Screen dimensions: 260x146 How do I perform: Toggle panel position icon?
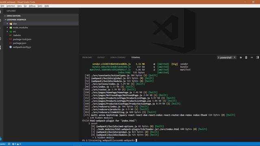tap(257, 58)
